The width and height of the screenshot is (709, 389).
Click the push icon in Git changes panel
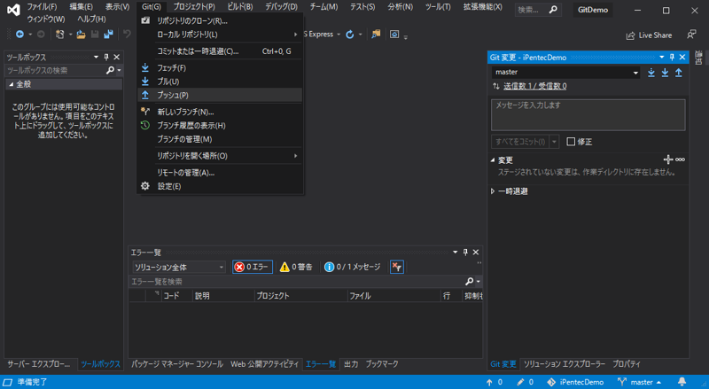coord(679,73)
